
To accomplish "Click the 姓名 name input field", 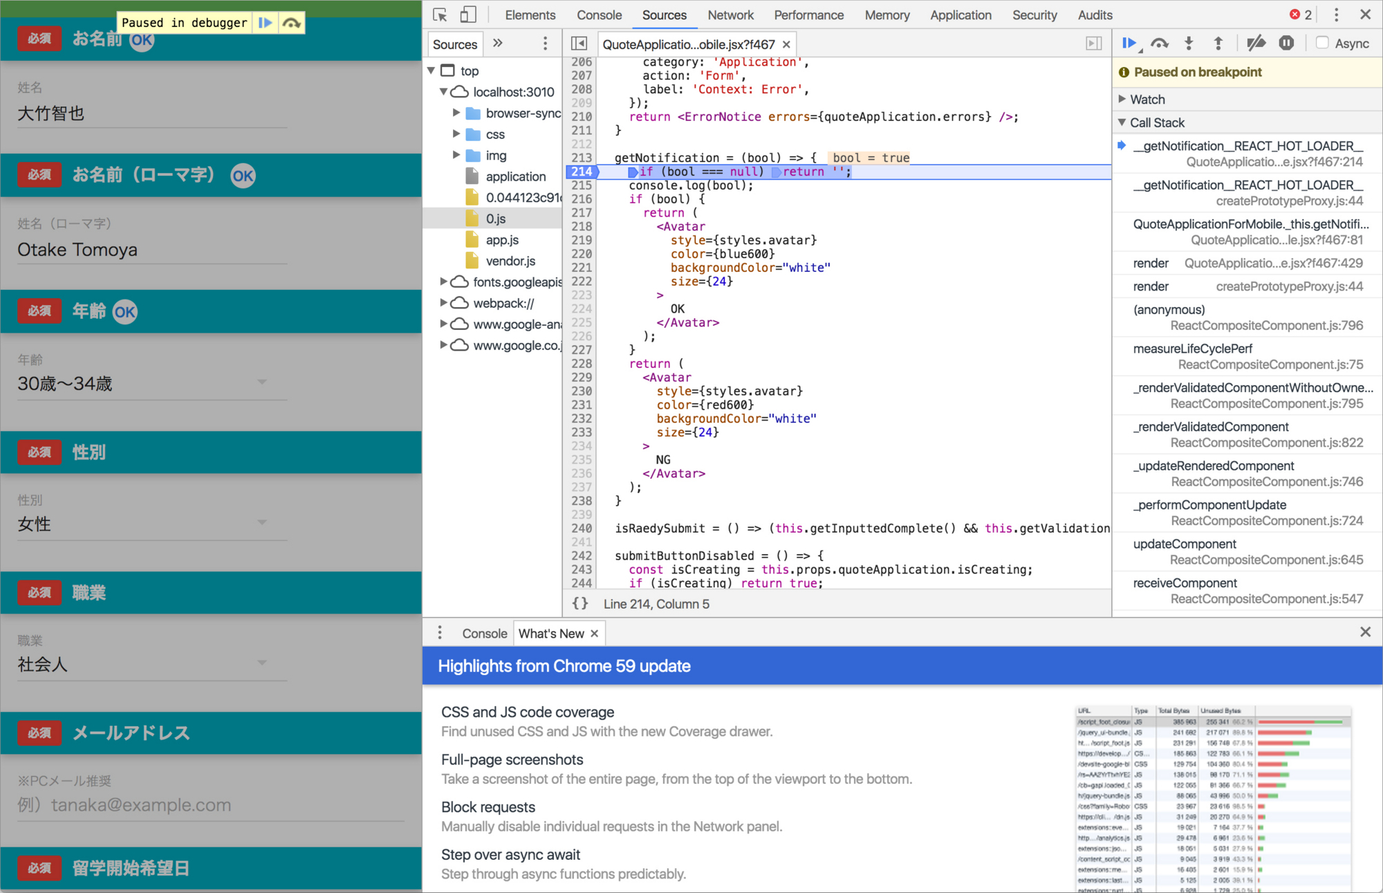I will coord(152,113).
